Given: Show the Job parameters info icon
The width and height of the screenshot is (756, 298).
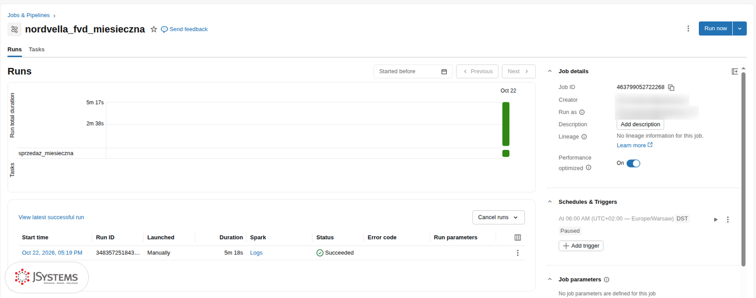Looking at the screenshot, I should [x=607, y=280].
